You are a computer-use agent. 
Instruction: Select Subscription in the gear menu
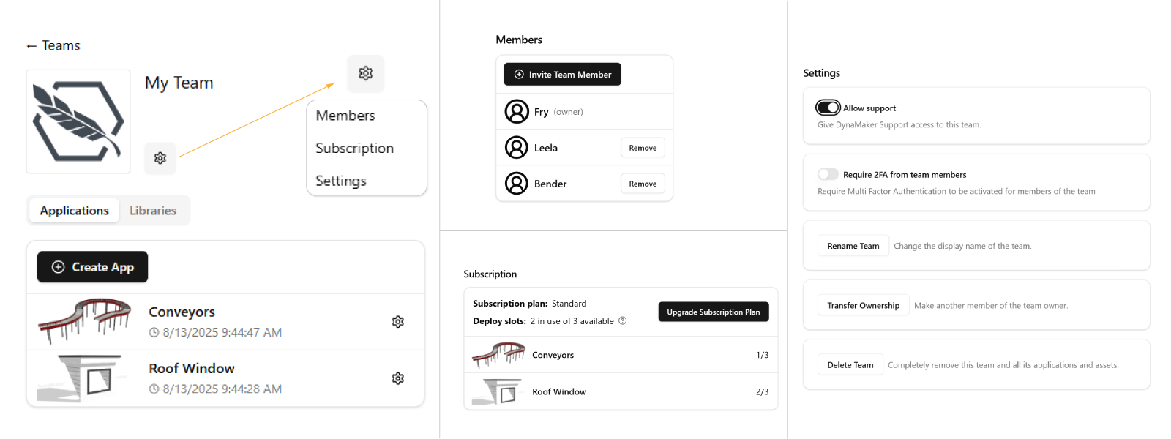tap(355, 148)
